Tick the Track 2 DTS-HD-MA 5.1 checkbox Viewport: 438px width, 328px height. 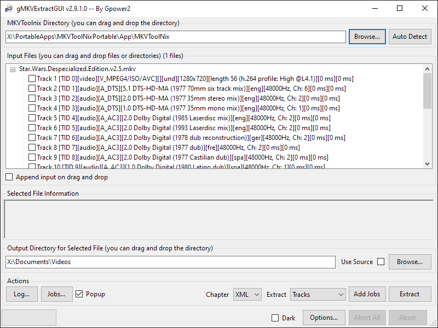(x=32, y=89)
